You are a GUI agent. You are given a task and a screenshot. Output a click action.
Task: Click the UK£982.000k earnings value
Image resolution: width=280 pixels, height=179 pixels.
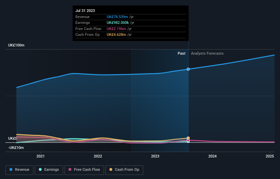tap(118, 23)
